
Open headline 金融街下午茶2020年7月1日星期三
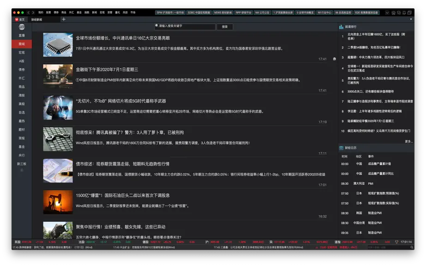107,69
